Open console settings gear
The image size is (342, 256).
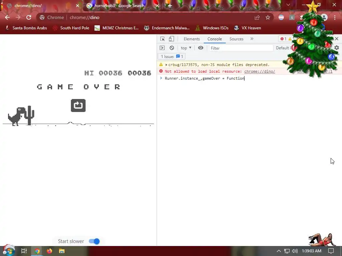tap(337, 48)
